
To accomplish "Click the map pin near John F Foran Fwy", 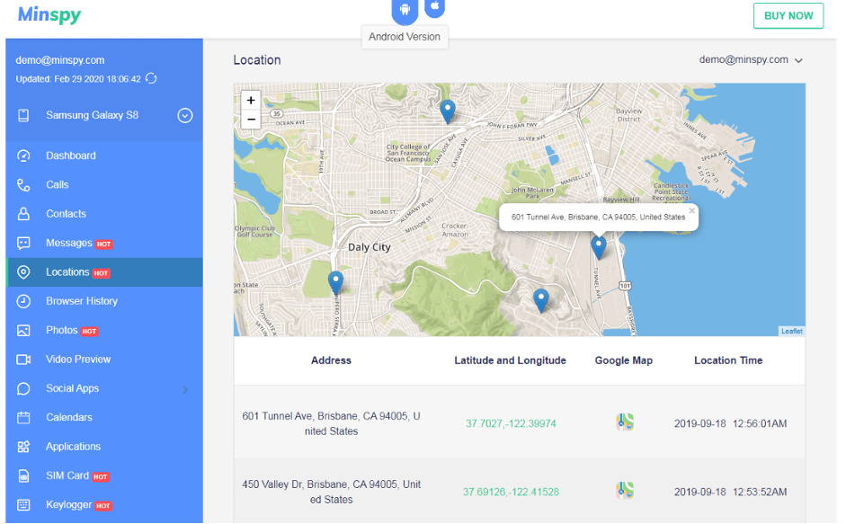I will click(x=448, y=111).
